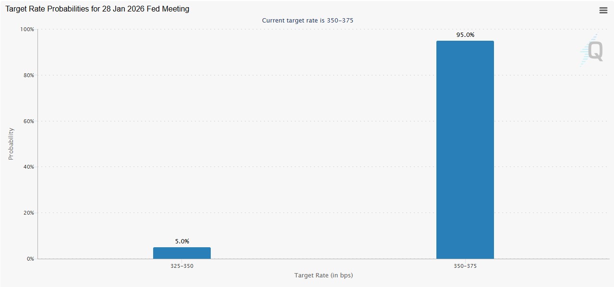
Task: Click the 40% y-axis label
Action: (28, 167)
